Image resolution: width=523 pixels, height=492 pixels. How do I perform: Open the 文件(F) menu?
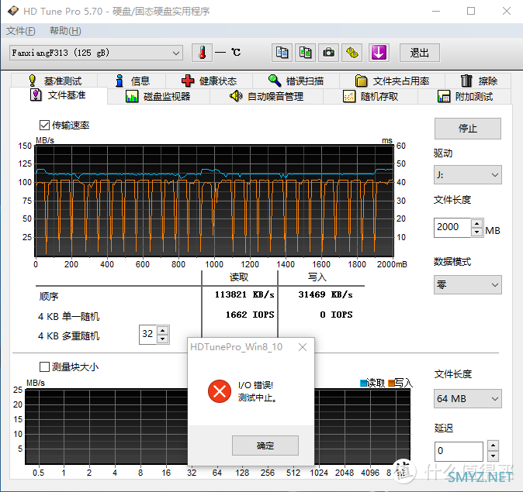pos(20,31)
